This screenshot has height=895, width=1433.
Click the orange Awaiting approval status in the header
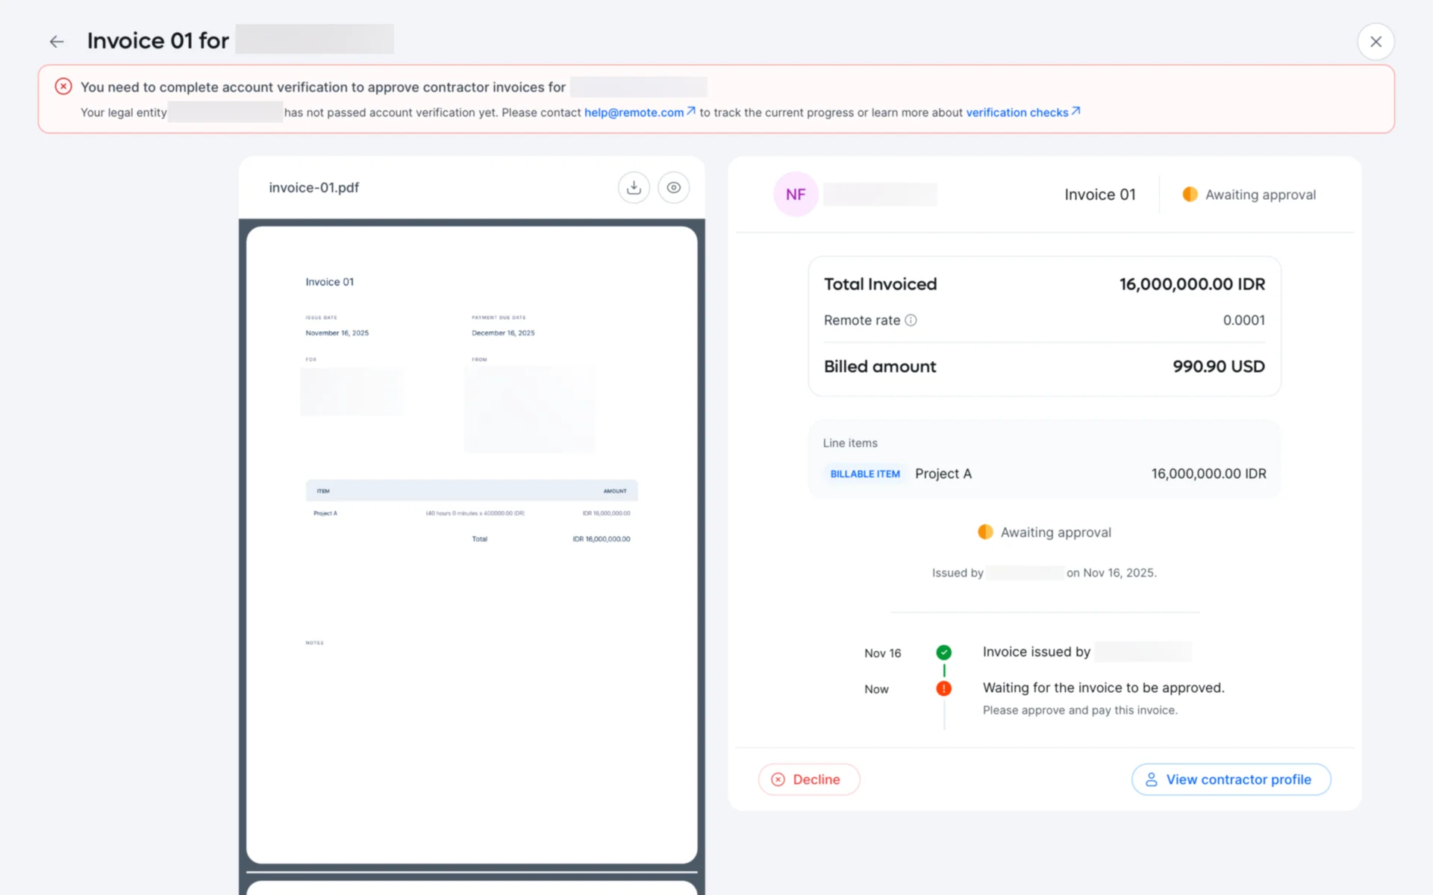tap(1249, 195)
